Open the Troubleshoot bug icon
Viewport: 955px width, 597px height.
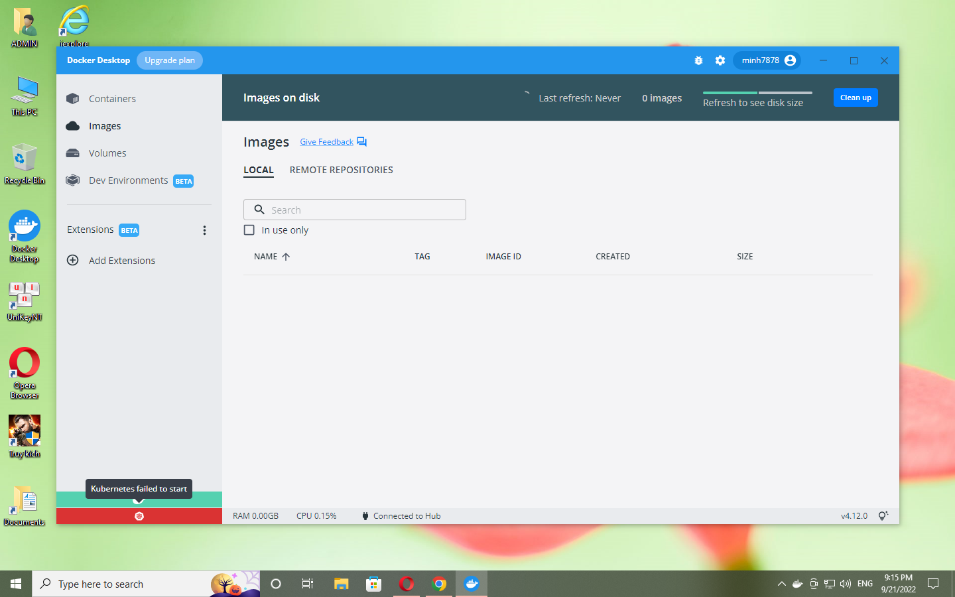(698, 60)
